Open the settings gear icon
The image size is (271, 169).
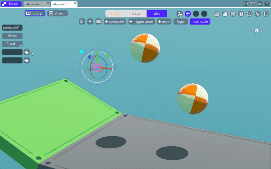(253, 4)
